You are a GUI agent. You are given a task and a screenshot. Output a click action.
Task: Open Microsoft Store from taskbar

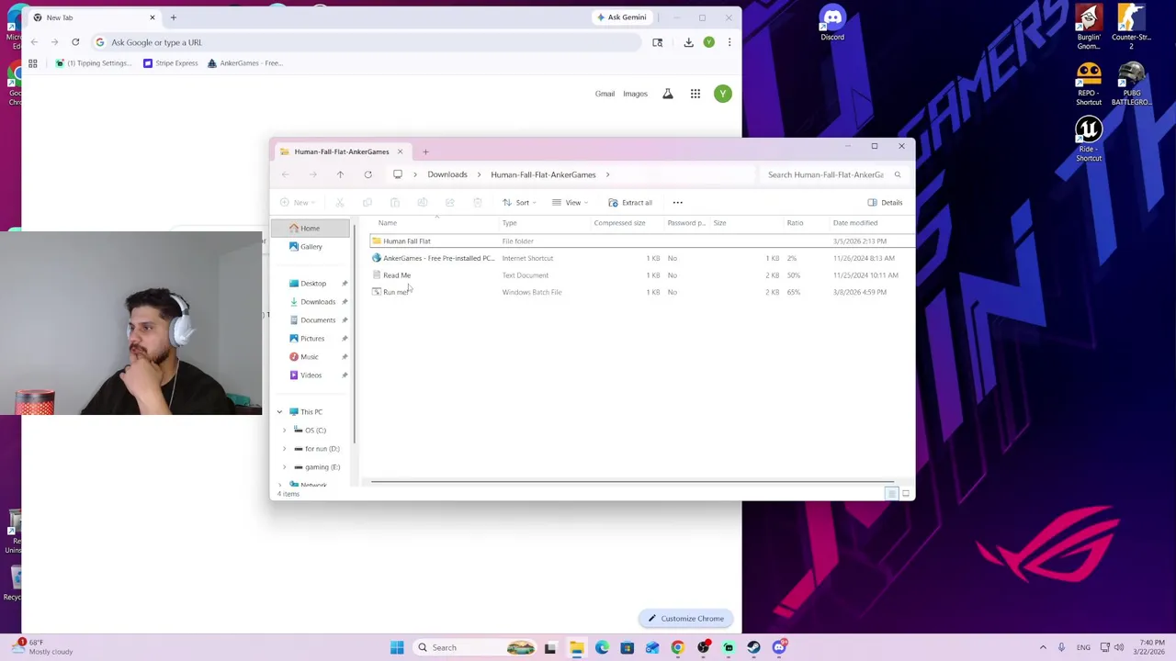point(627,648)
